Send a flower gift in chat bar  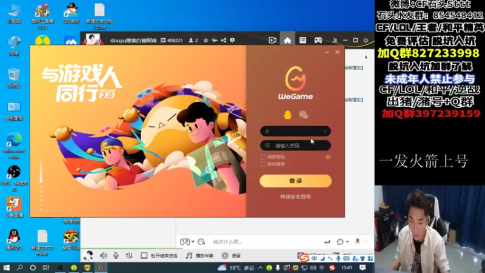(358, 241)
